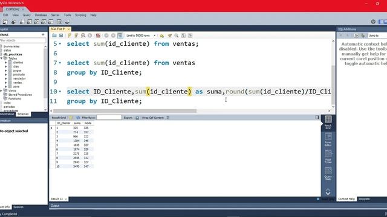Image resolution: width=387 pixels, height=217 pixels.
Task: Click the create new schema icon
Action: 22,22
